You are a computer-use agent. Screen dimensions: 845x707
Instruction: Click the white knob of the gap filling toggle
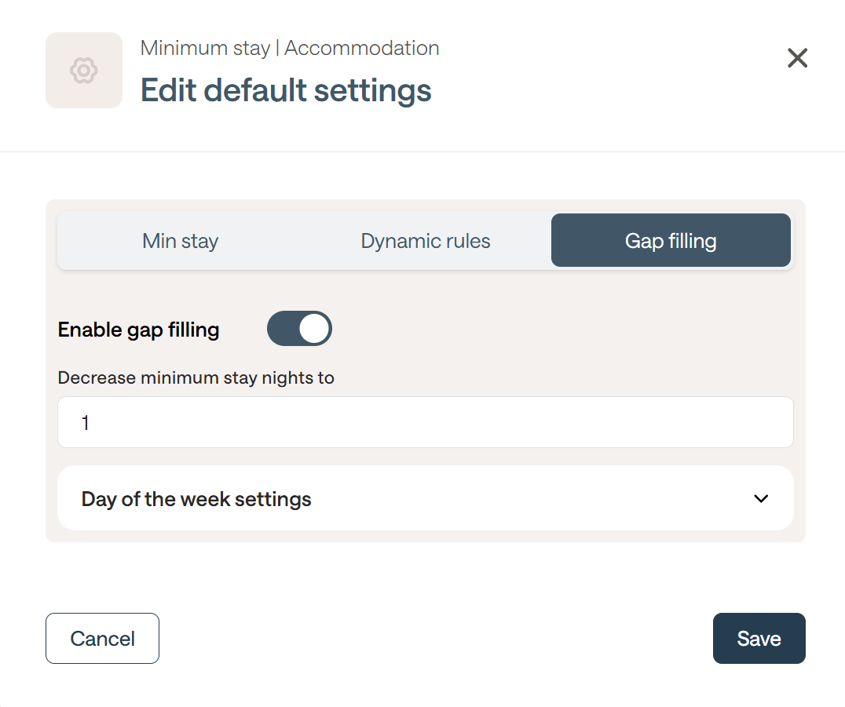pos(314,329)
